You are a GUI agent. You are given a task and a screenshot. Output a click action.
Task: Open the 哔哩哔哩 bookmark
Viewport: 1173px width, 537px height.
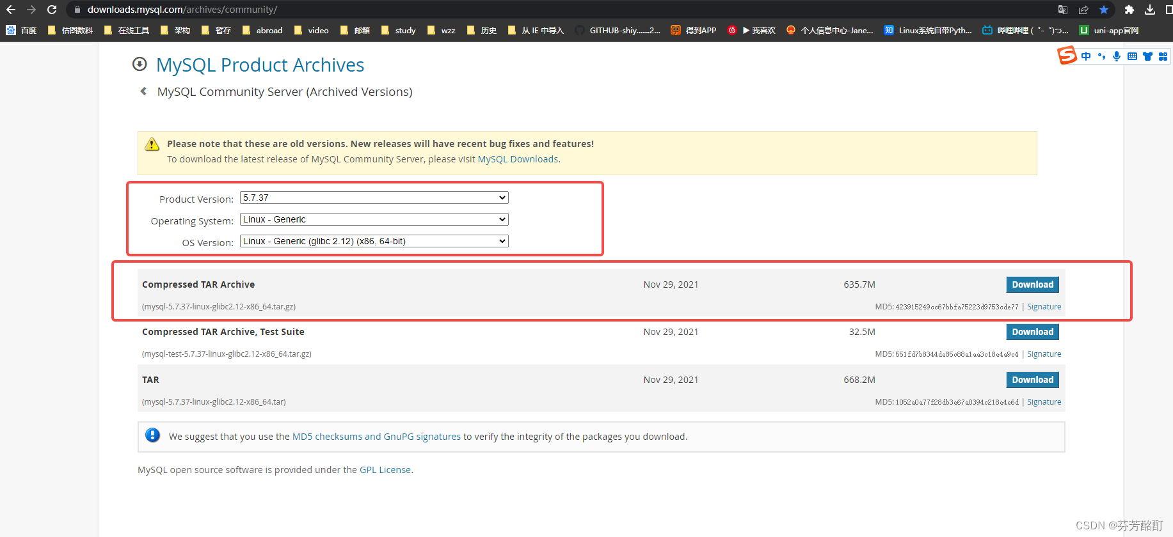click(1025, 30)
